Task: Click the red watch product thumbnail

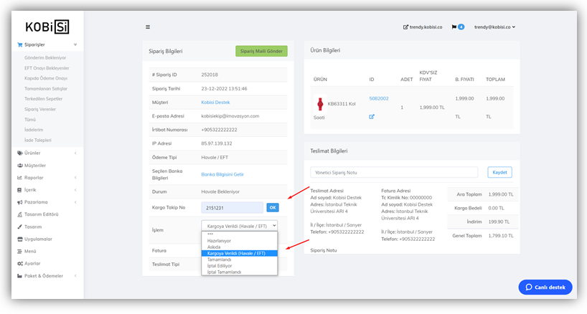Action: click(x=320, y=104)
